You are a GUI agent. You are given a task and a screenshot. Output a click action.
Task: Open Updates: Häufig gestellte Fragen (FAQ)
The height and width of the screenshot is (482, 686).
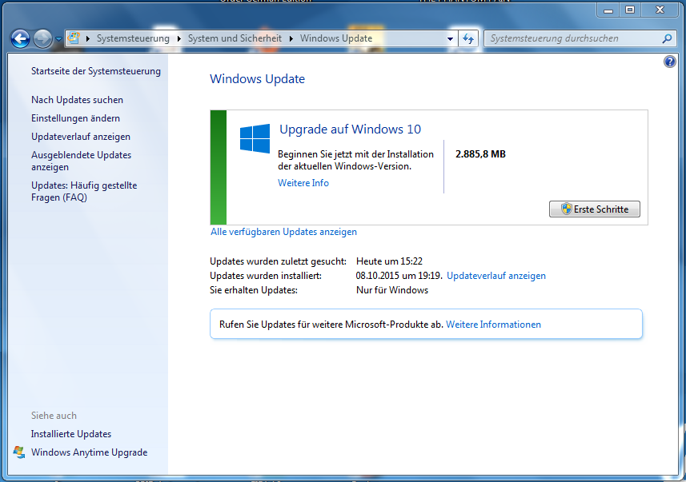[84, 191]
